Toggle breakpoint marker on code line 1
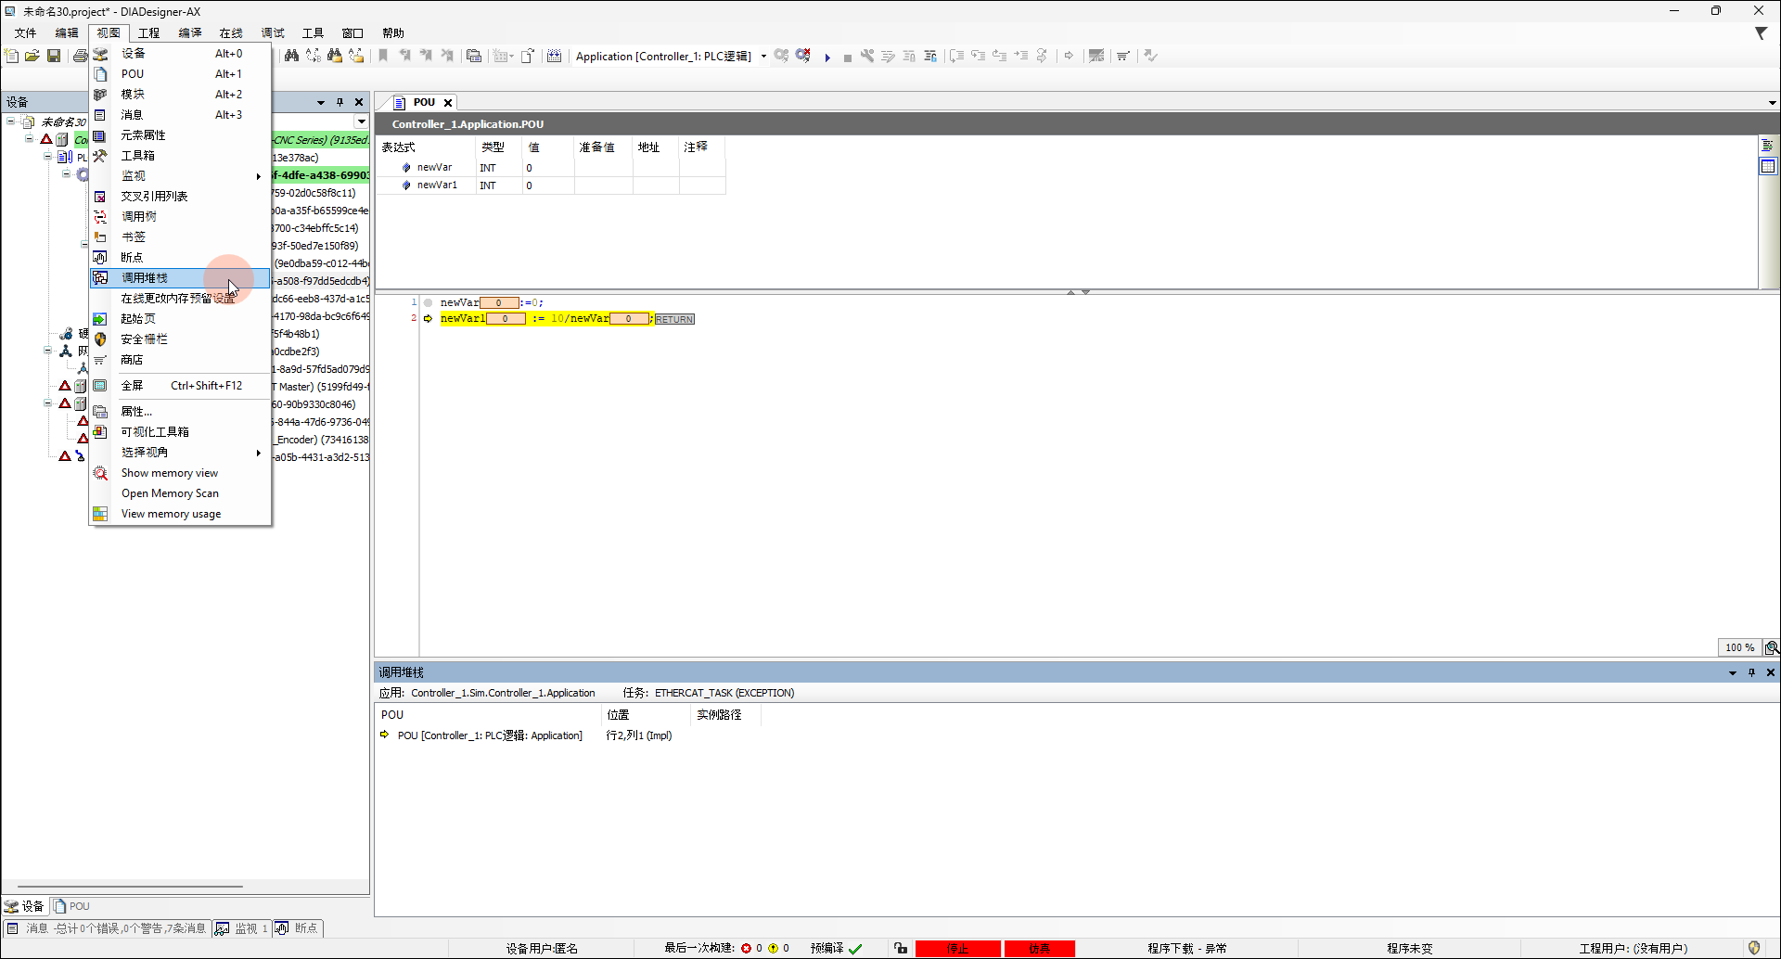This screenshot has width=1781, height=959. coord(428,302)
